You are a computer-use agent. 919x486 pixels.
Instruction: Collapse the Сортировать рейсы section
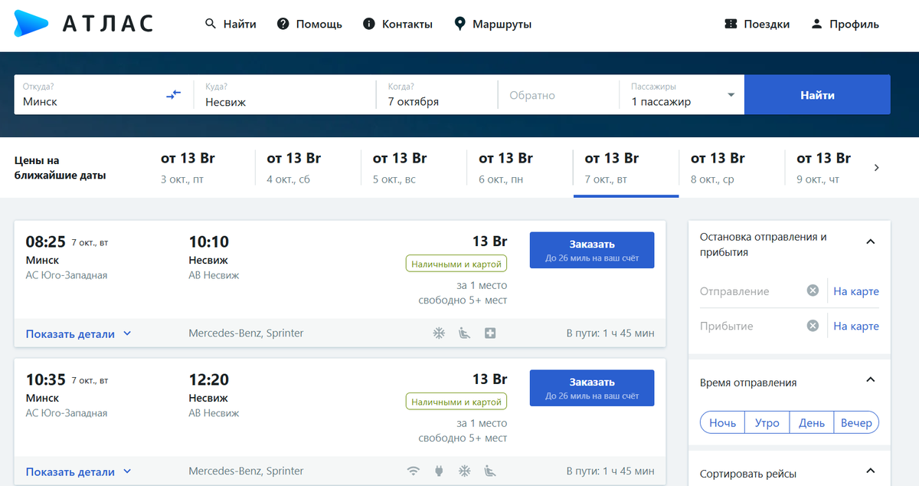coord(870,471)
